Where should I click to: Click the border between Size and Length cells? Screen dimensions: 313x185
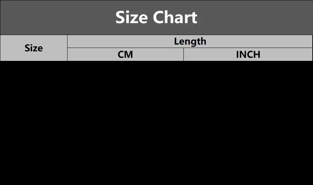tap(67, 48)
